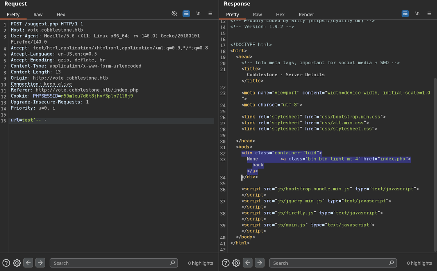Go to next match in Request search
This screenshot has height=271, width=437.
[x=40, y=263]
